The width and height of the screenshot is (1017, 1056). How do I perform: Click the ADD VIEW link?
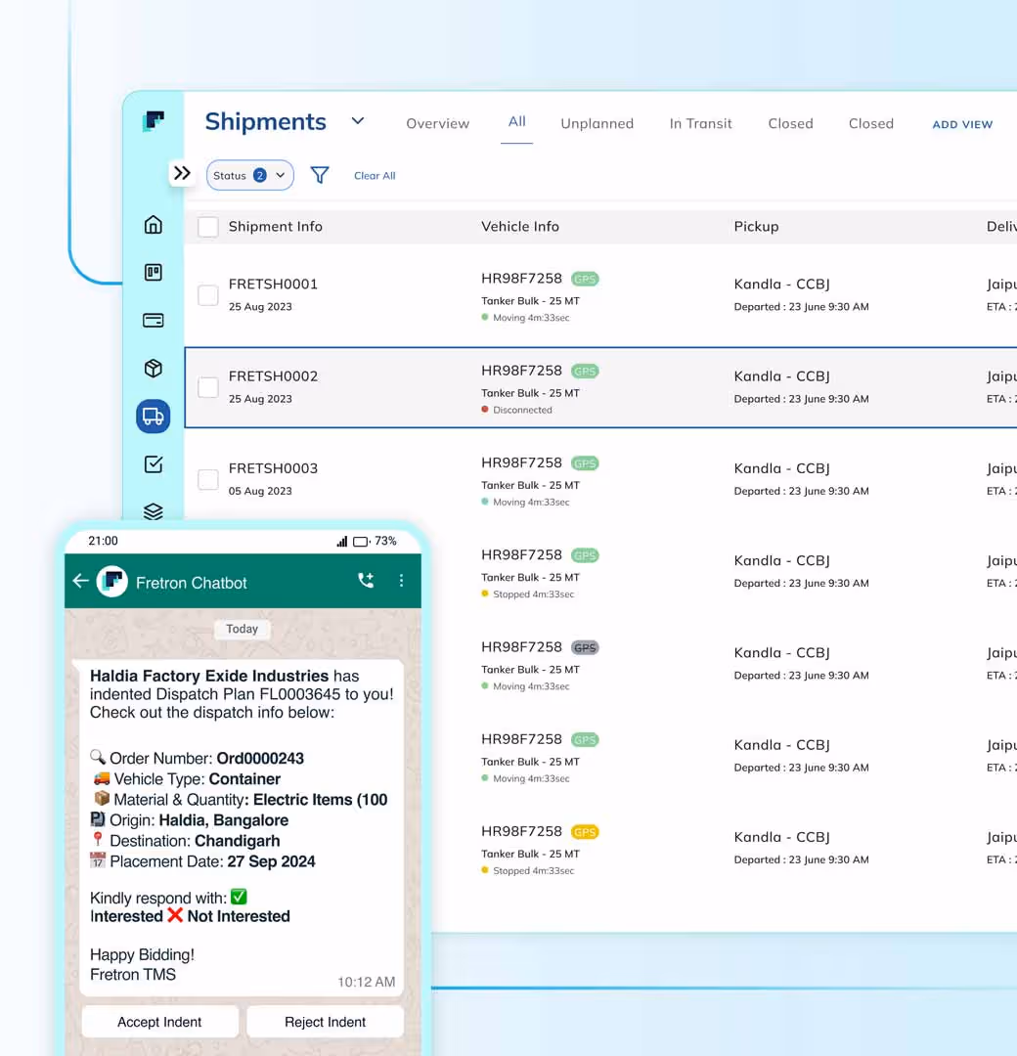(x=962, y=124)
